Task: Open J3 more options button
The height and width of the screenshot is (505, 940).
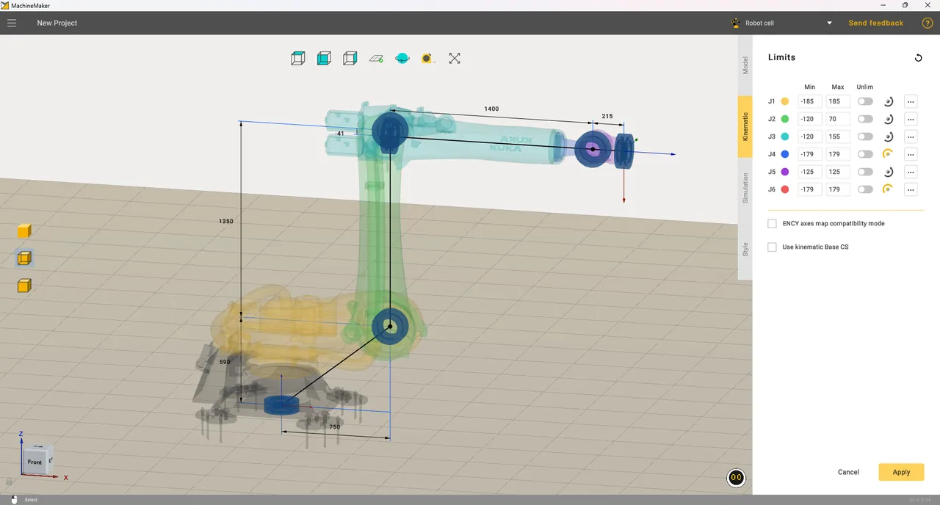Action: coord(911,137)
